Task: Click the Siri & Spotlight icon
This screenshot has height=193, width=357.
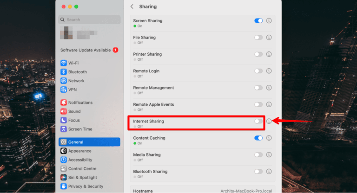Action: [64, 178]
